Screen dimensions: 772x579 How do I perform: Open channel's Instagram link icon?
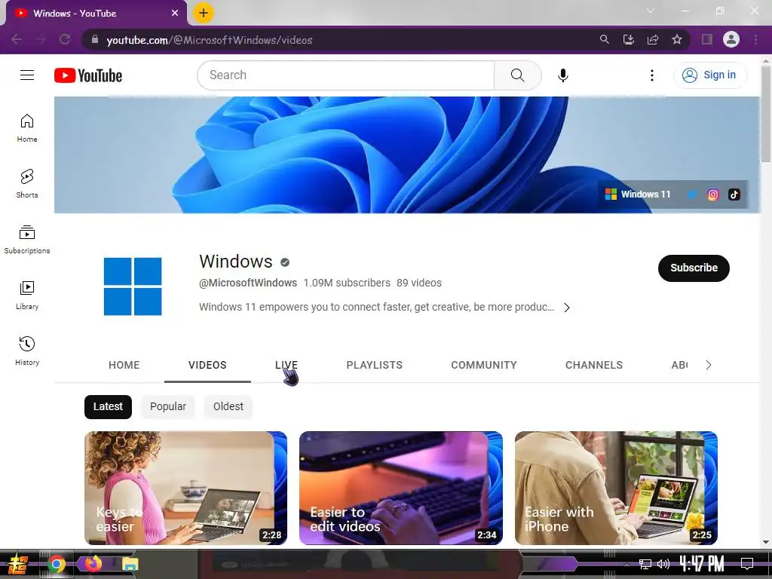[713, 195]
